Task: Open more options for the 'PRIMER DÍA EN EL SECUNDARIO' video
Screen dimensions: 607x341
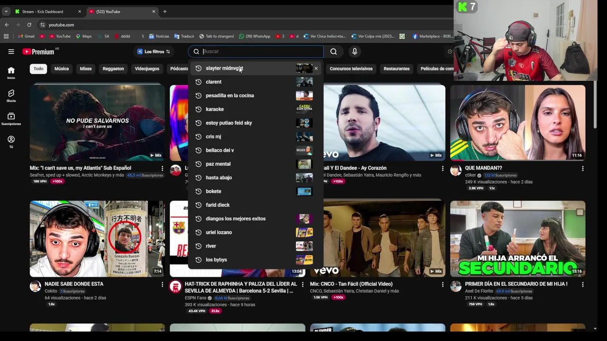Action: point(583,284)
